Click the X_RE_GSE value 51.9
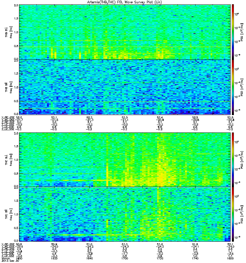246x263 pixels. click(195, 244)
